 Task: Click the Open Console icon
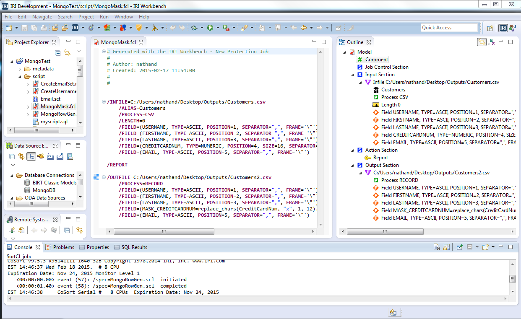(x=485, y=247)
